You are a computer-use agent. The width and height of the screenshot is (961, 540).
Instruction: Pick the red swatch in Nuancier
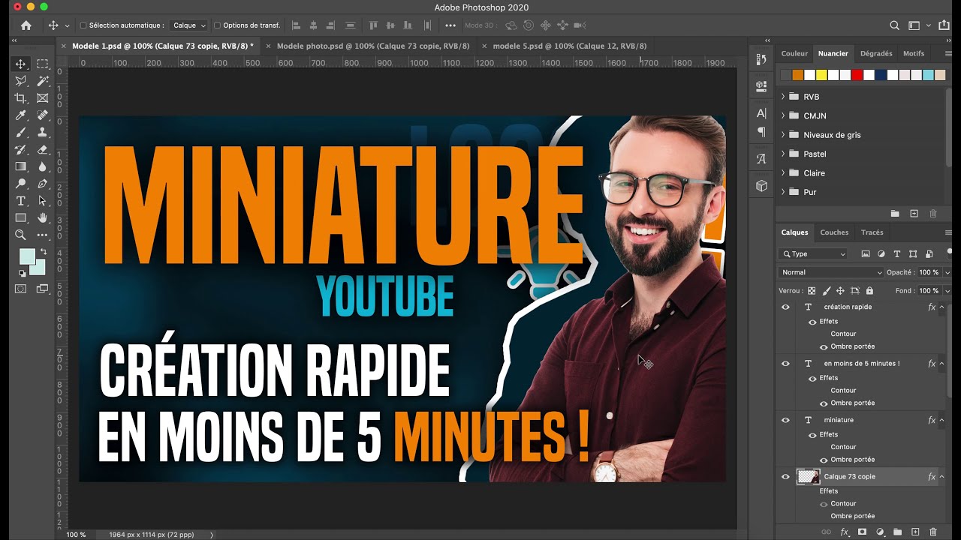point(857,75)
